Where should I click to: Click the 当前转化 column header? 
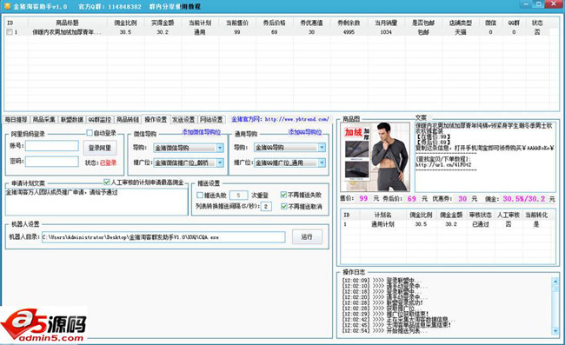pyautogui.click(x=536, y=215)
